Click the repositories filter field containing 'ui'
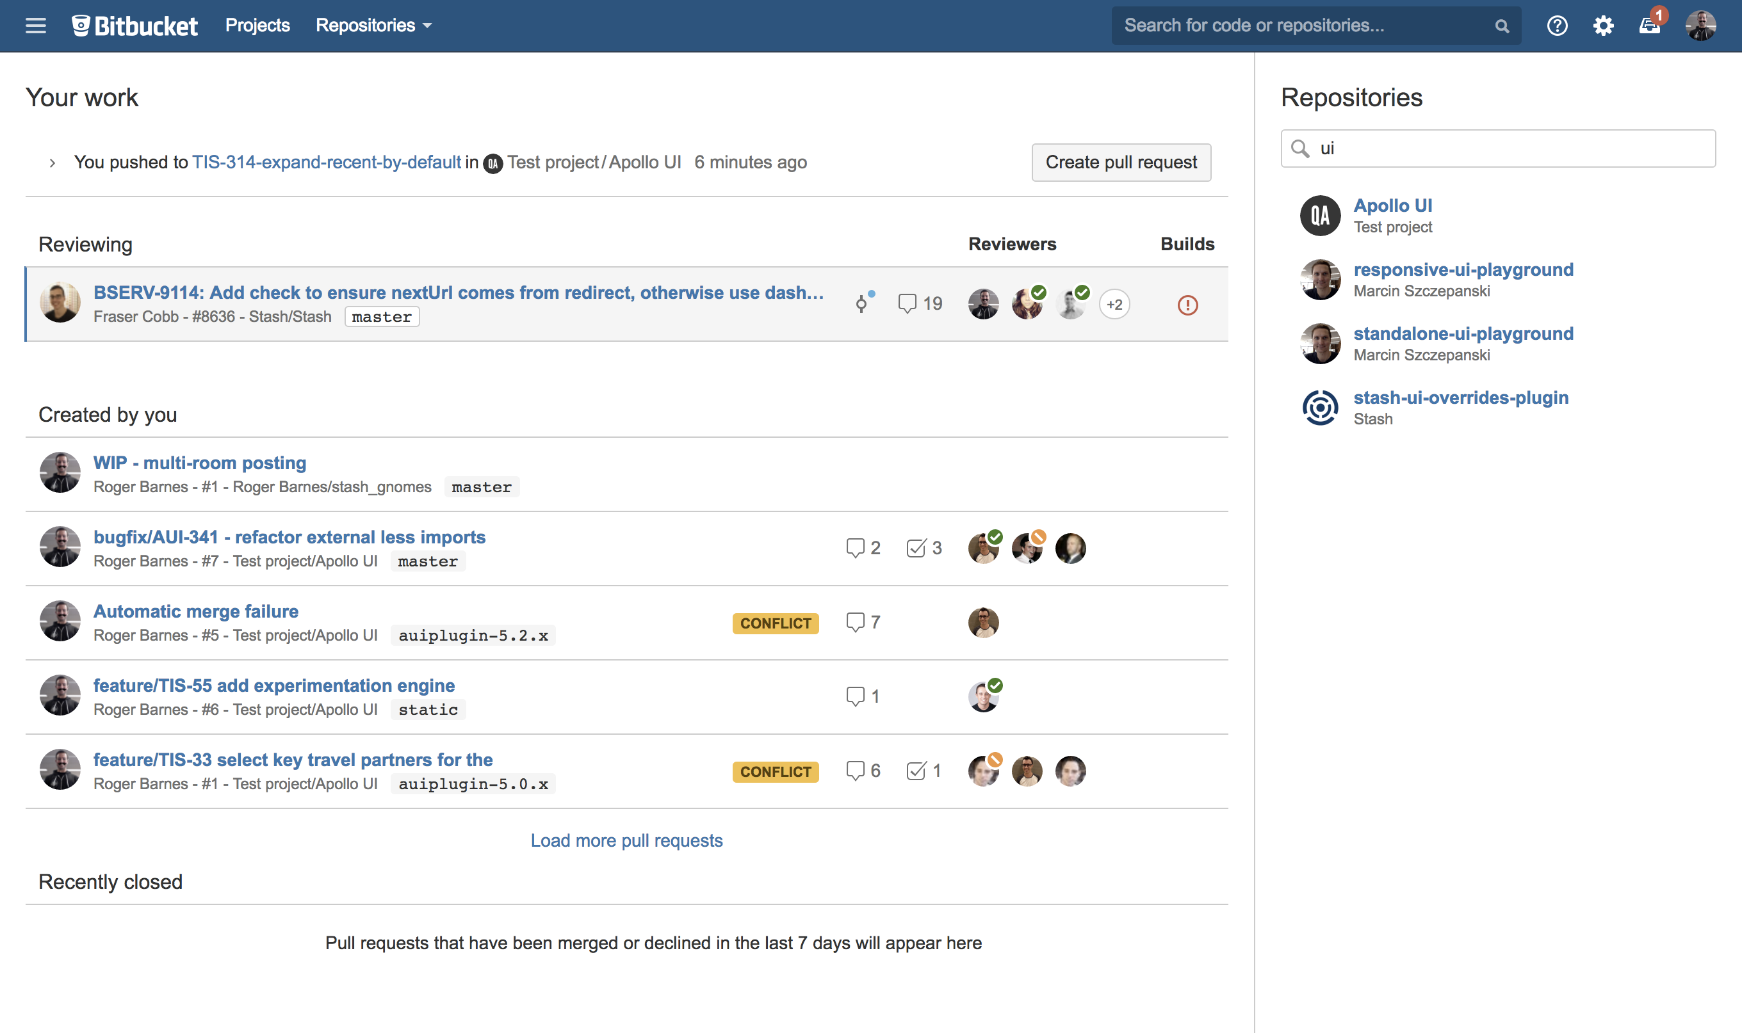Screen dimensions: 1742x1033 [1497, 148]
